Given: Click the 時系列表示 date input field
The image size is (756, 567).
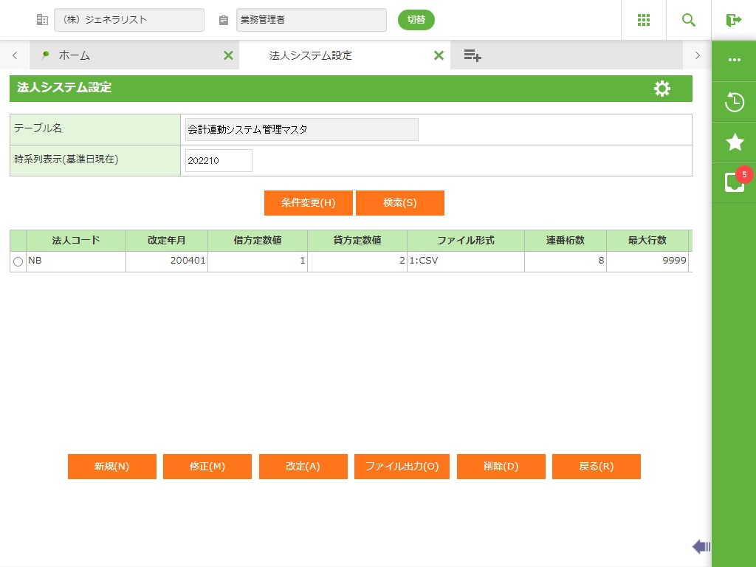Looking at the screenshot, I should click(x=219, y=160).
